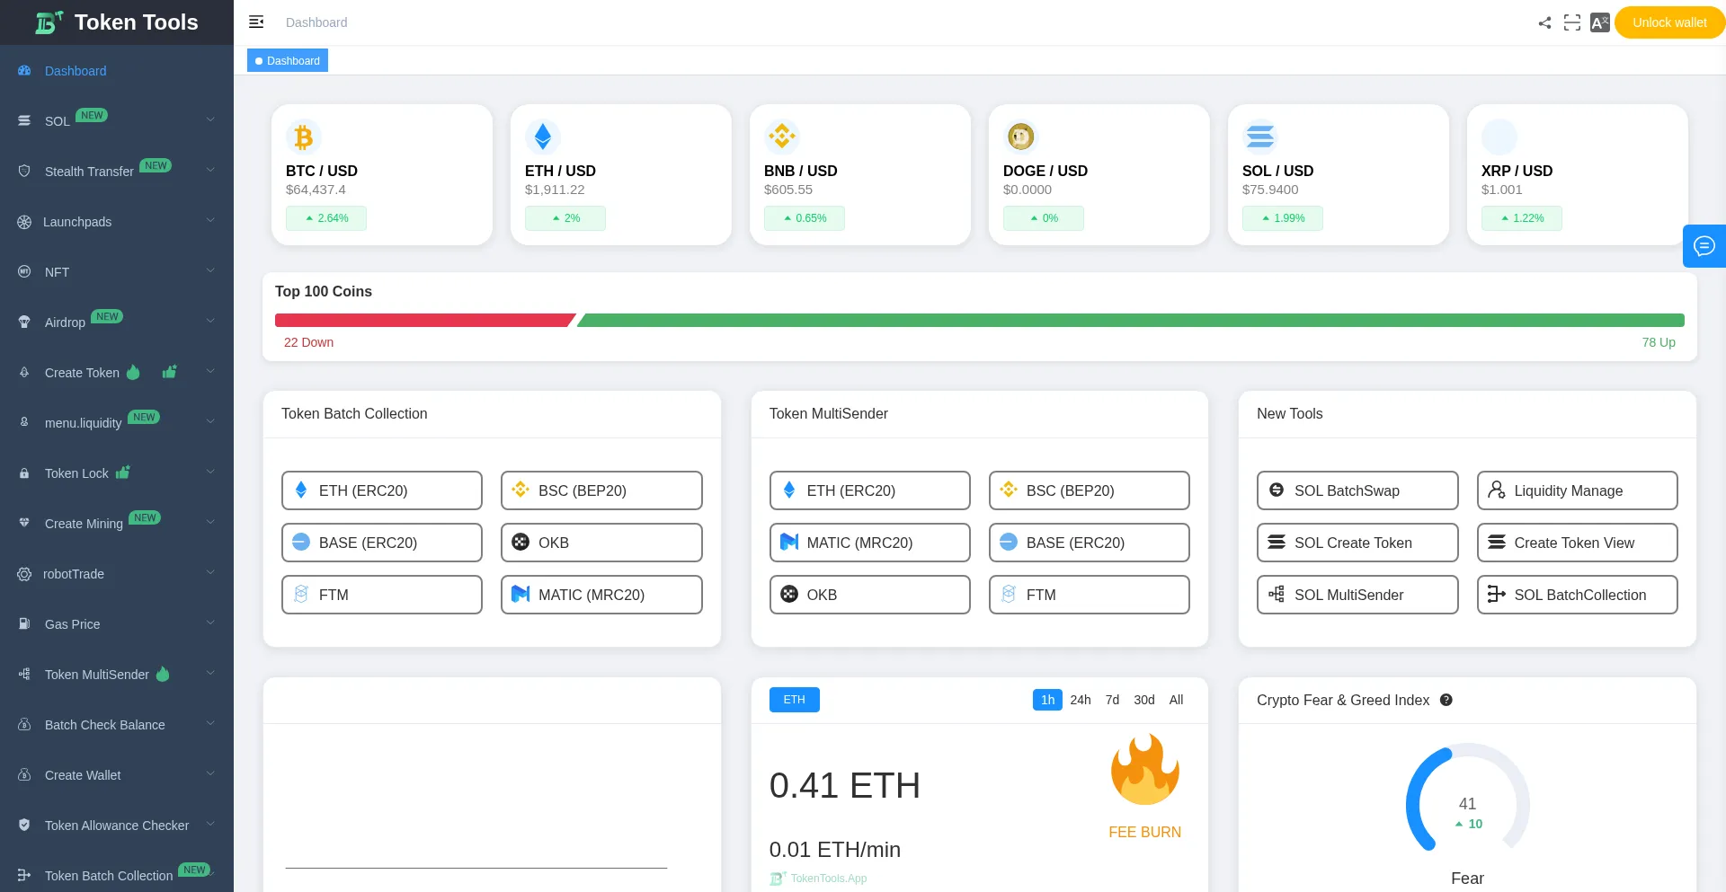Click the Dashboard sidebar gauge icon

tap(24, 70)
